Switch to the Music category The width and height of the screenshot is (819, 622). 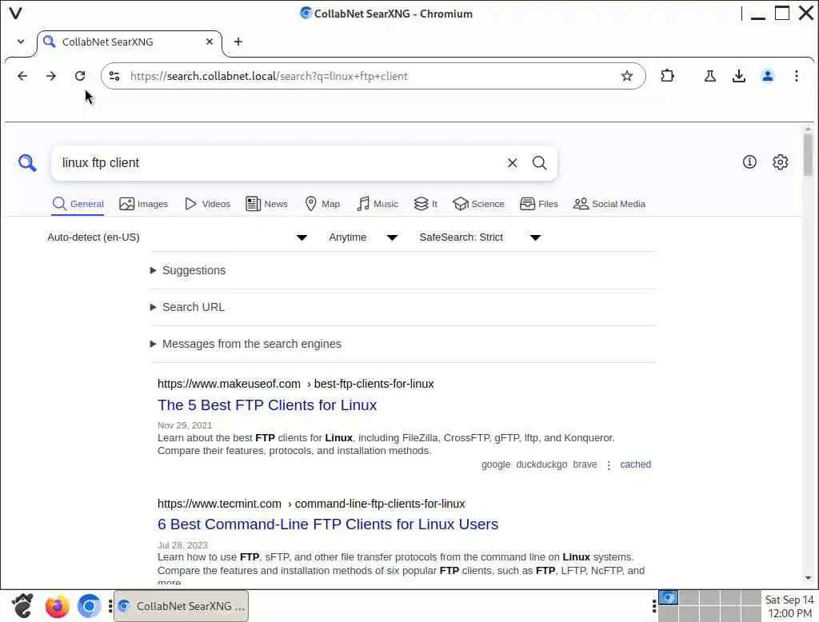tap(378, 204)
